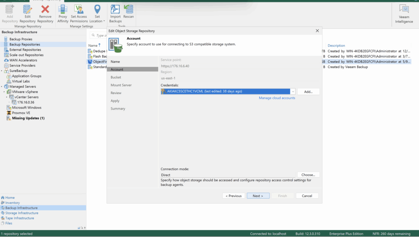Switch to the Storage Infrastructure view
The height and width of the screenshot is (237, 419).
click(x=21, y=213)
